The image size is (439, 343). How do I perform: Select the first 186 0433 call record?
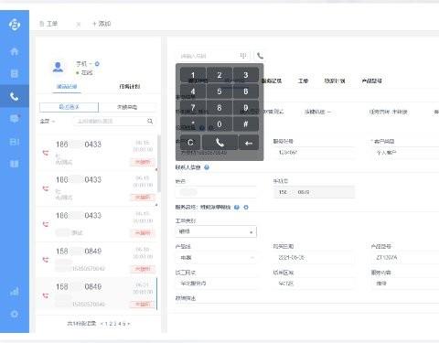(97, 152)
